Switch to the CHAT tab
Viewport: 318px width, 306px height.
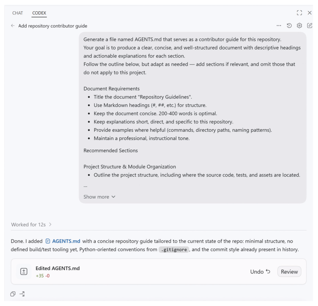pyautogui.click(x=17, y=13)
